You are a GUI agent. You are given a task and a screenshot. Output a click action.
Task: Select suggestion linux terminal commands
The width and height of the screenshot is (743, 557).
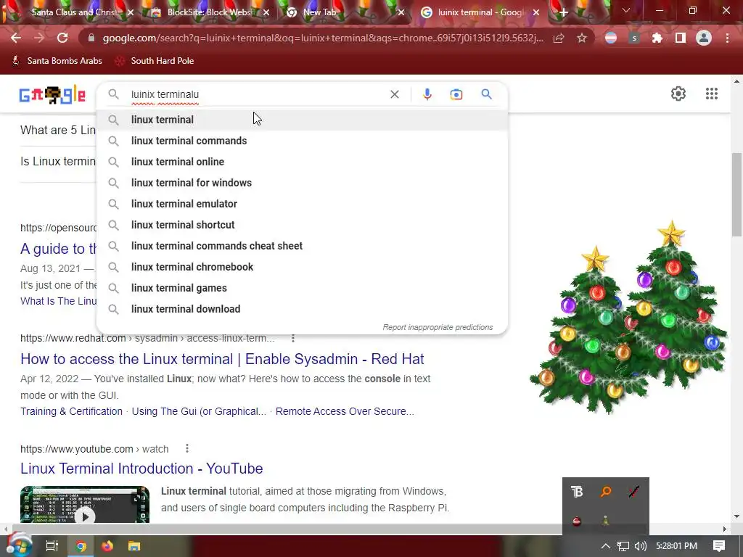tap(302, 141)
